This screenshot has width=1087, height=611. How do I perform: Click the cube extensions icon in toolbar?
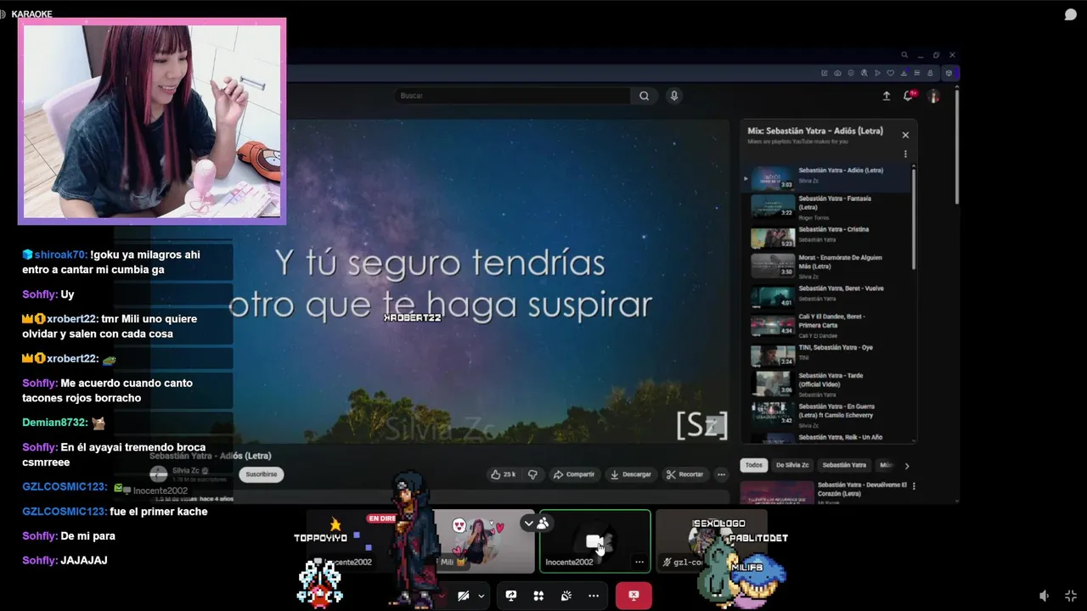coord(949,73)
